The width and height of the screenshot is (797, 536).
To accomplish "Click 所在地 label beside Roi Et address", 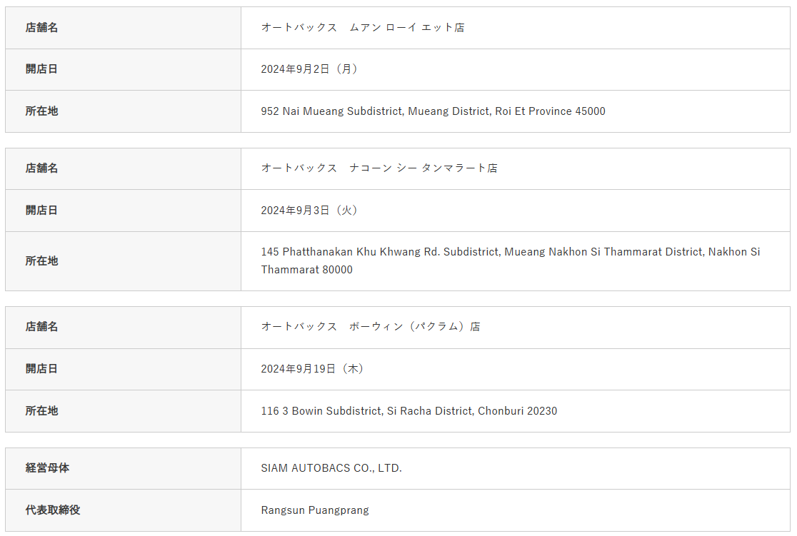I will point(41,111).
